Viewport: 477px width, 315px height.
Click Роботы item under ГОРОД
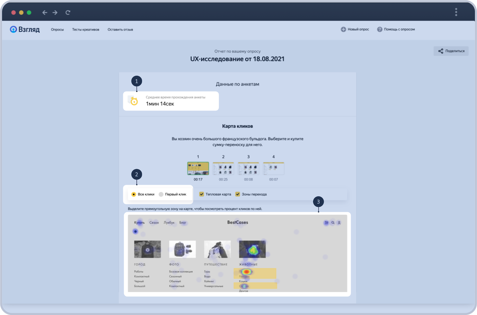(139, 272)
